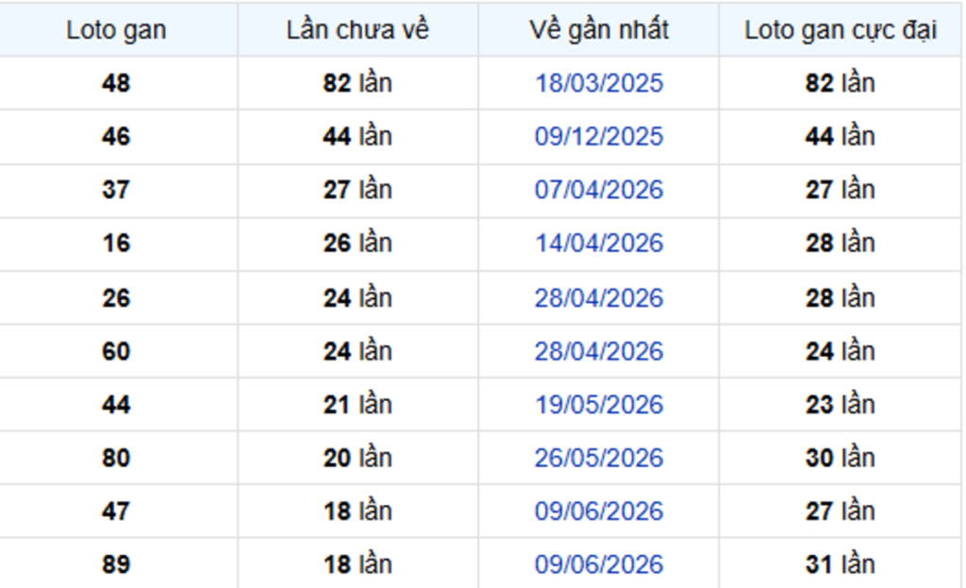Viewport: 966px width, 588px height.
Task: Select loto number 89 in Loto gan column
Action: [x=116, y=564]
